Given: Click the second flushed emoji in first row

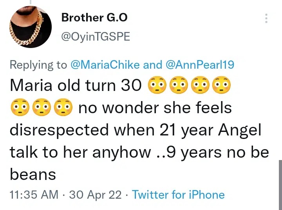Looking at the screenshot, I should [178, 85].
